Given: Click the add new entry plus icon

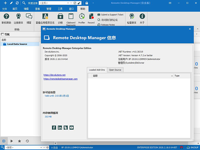Looking at the screenshot, I should click(5, 3).
